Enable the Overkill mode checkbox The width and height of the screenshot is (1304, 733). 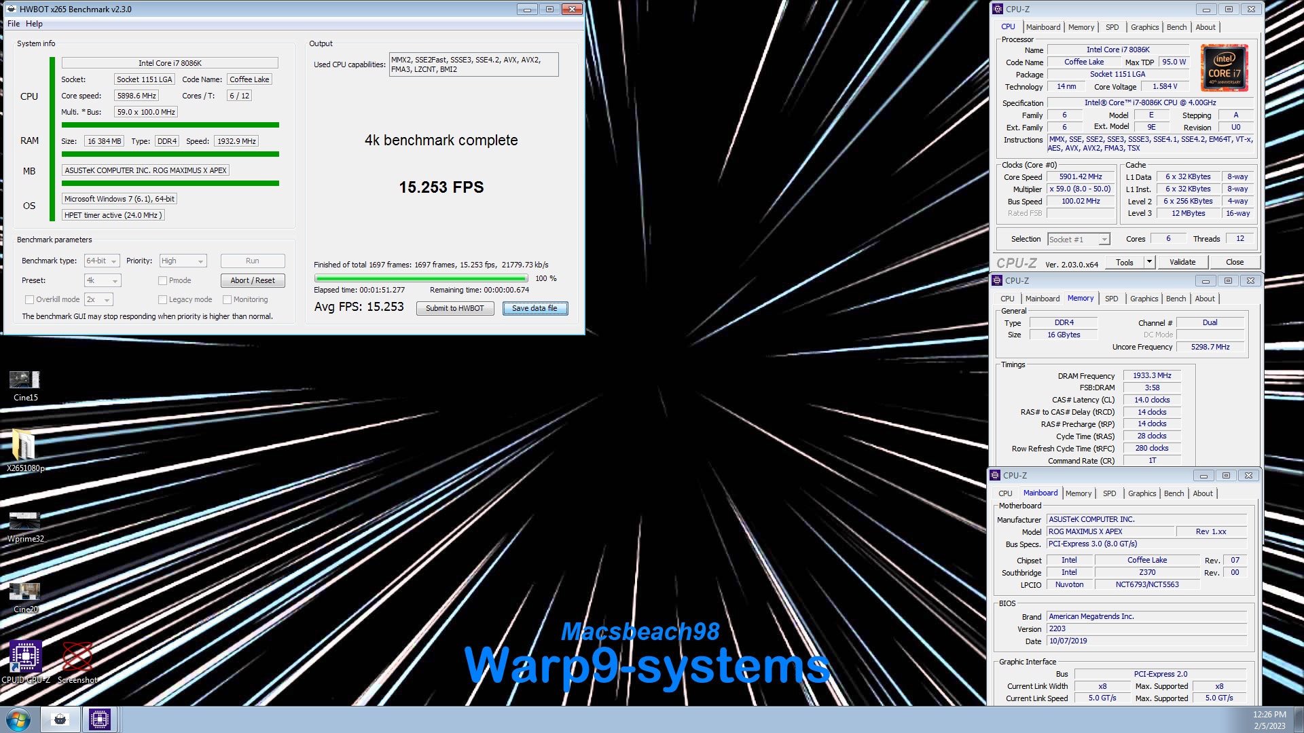(29, 299)
